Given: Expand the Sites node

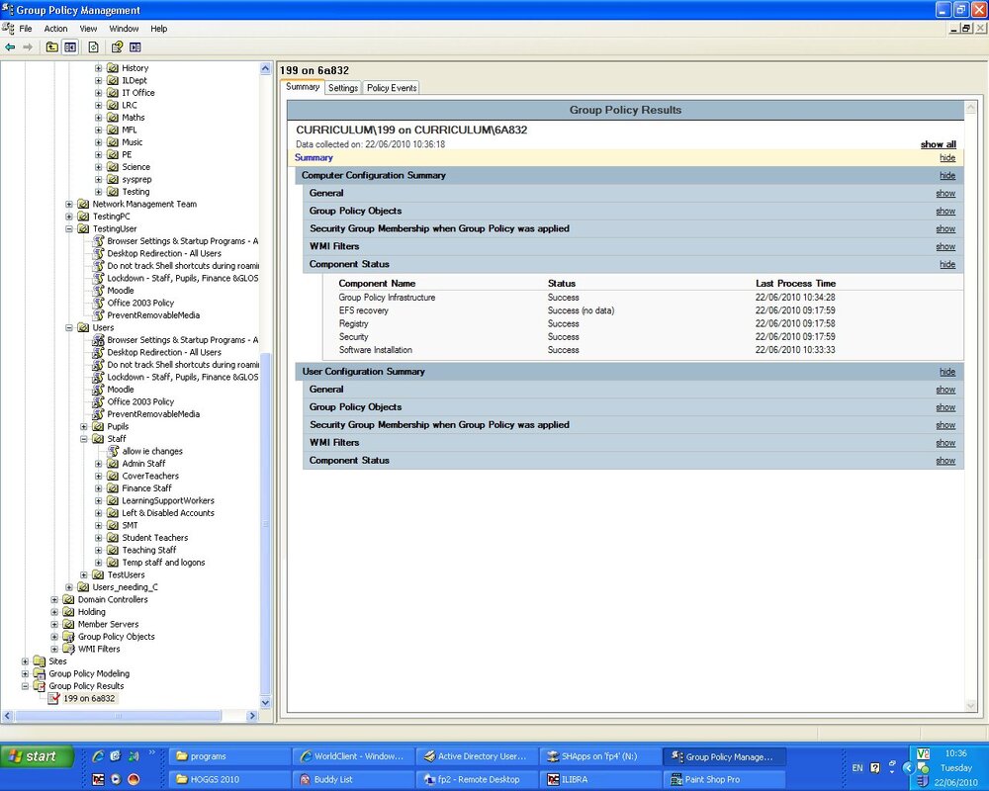Looking at the screenshot, I should click(x=26, y=661).
